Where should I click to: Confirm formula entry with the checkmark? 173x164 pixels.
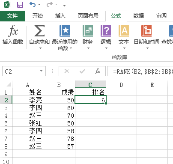[82, 71]
